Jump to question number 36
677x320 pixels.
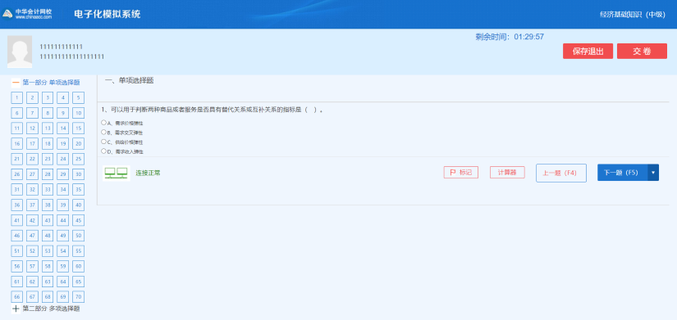[x=17, y=205]
